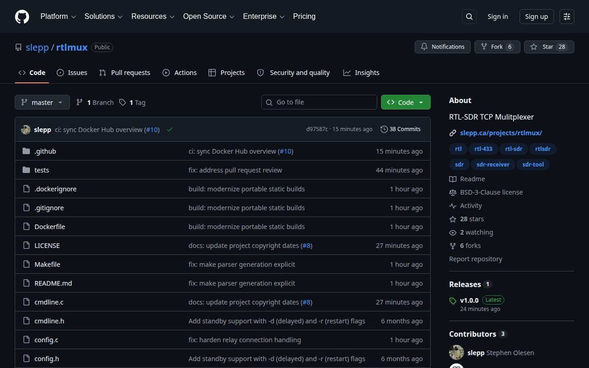Open the slepp owner link
Viewport: 589px width, 368px height.
37,47
